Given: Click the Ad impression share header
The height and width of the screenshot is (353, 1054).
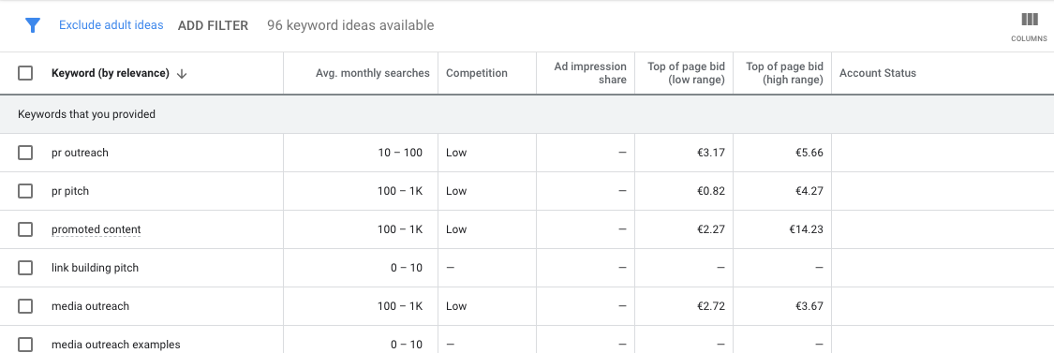Looking at the screenshot, I should (590, 73).
